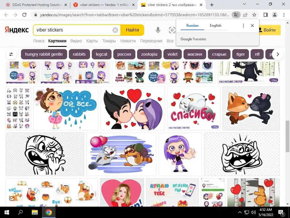The image size is (290, 218).
Task: Select the 'violet' suggestion chip
Action: [x=172, y=54]
